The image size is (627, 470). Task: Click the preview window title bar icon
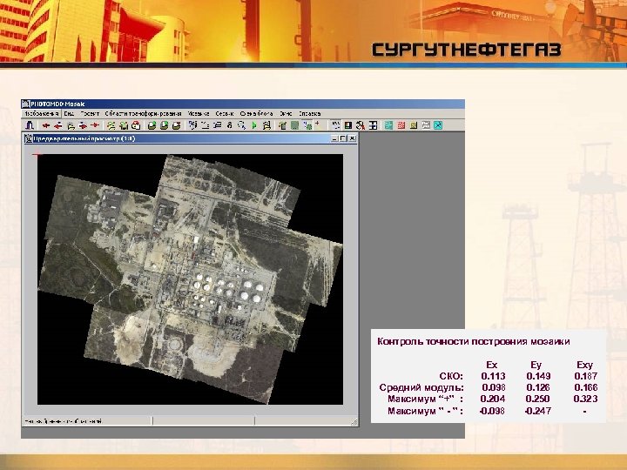(29, 138)
